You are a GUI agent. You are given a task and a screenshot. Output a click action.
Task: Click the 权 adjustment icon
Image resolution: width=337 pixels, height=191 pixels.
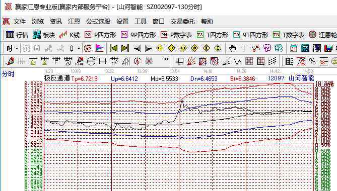[x=88, y=49]
